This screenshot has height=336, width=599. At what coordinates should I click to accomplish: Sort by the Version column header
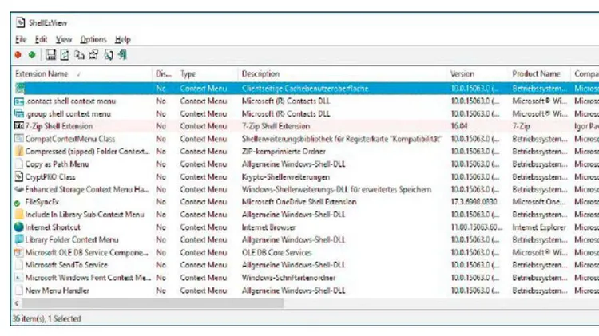tap(477, 74)
